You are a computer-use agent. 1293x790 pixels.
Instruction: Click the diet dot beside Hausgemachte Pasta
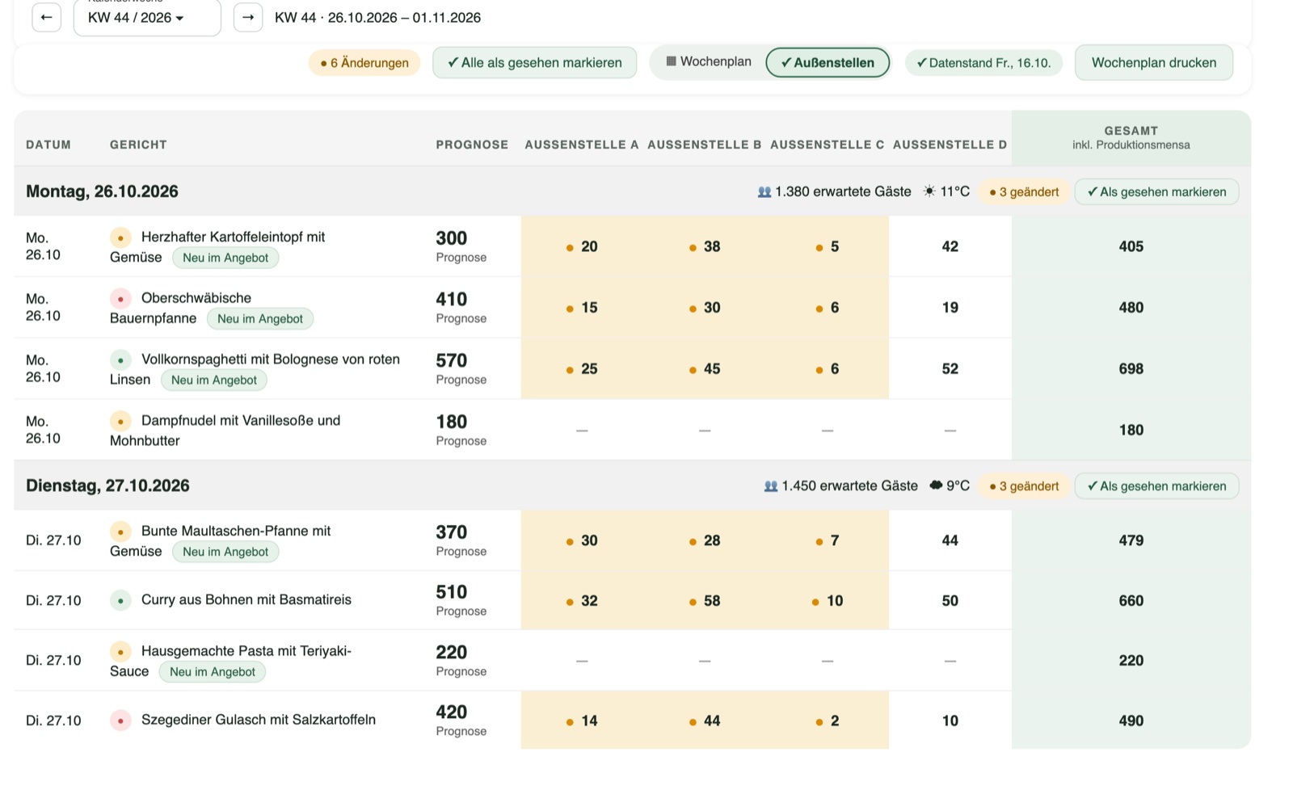point(120,651)
